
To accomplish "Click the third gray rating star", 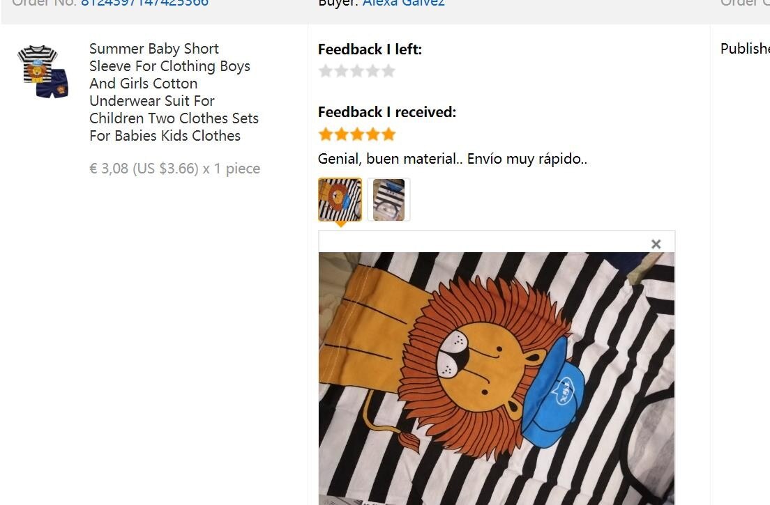I will tap(357, 70).
